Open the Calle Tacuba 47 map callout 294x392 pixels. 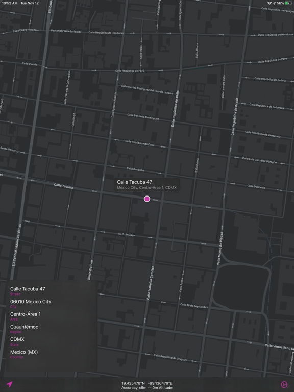tap(147, 184)
